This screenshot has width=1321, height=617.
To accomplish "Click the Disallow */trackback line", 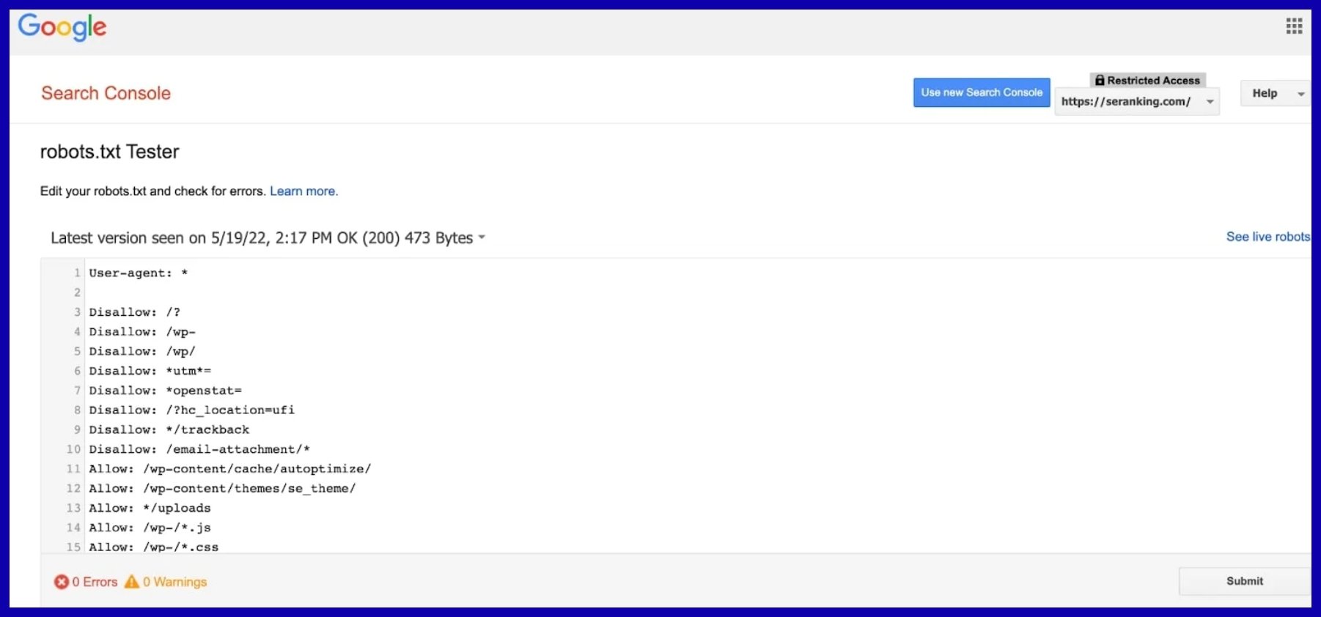I will click(169, 430).
